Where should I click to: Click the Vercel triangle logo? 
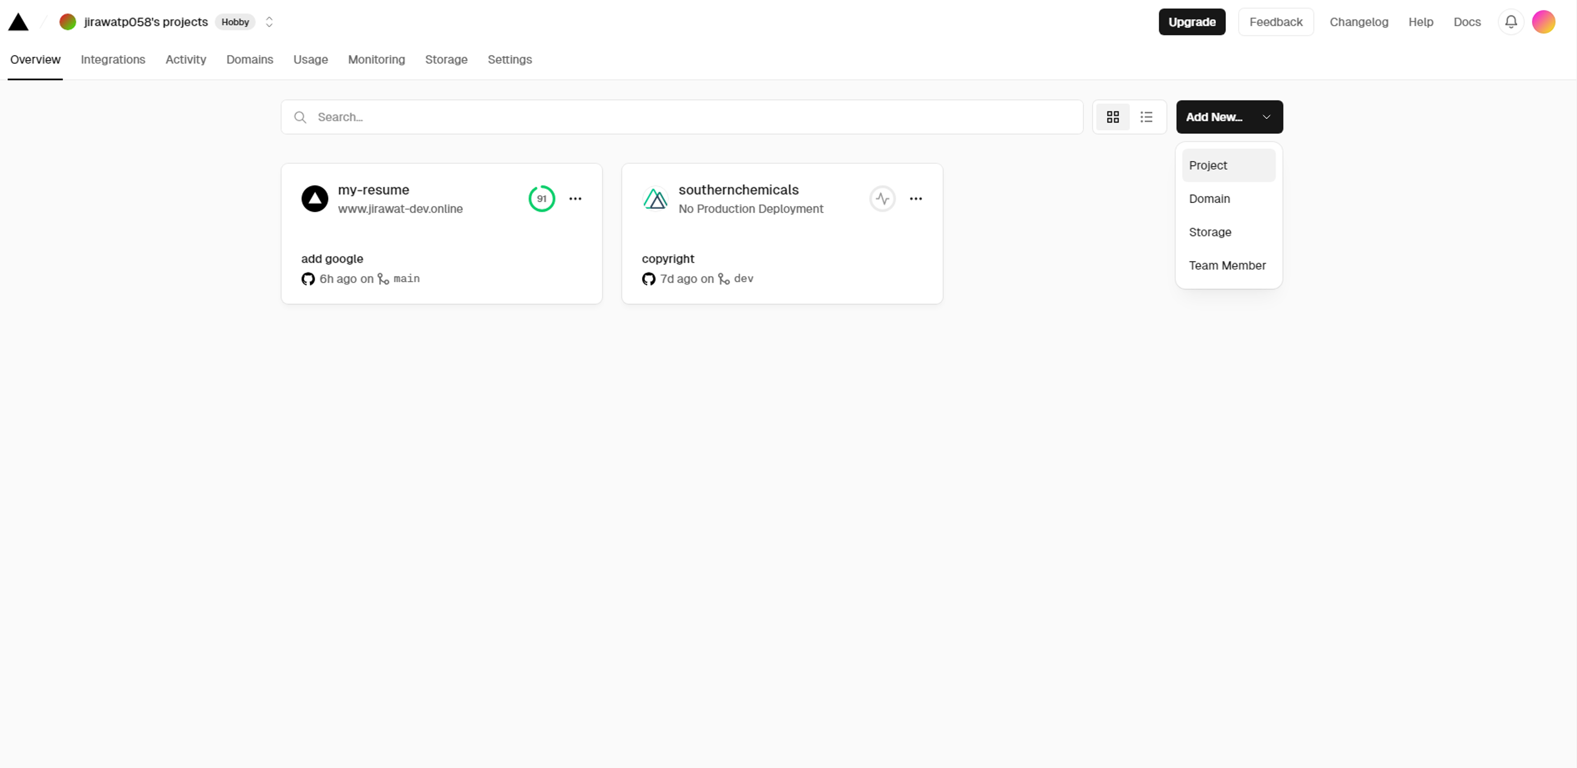(18, 23)
